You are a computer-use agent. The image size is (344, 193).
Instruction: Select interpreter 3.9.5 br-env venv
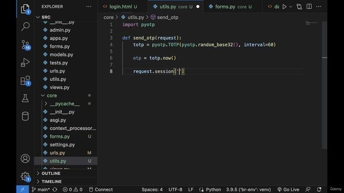248,189
